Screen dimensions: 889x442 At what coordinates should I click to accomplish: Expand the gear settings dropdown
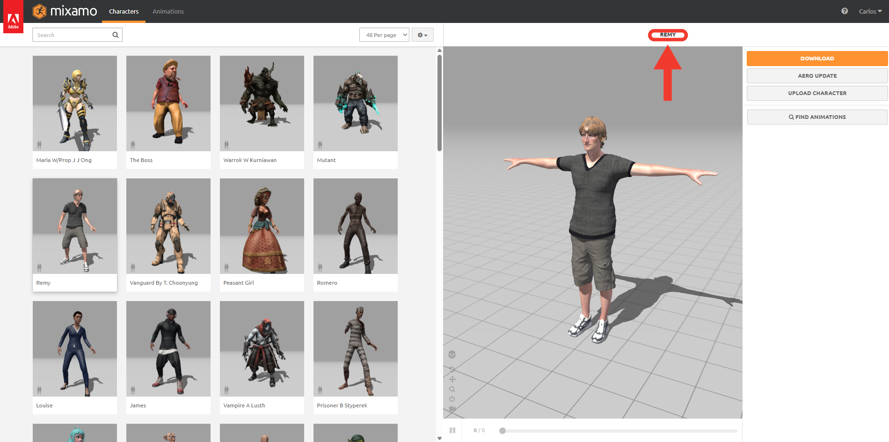423,35
